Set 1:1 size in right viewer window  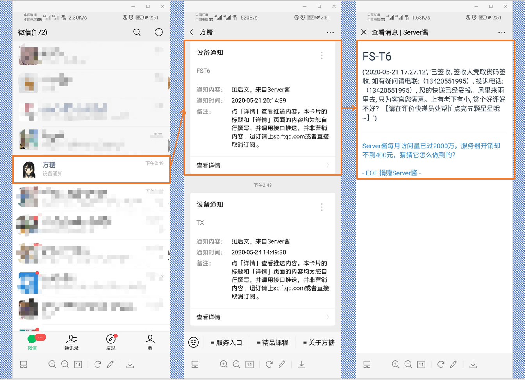(x=421, y=364)
